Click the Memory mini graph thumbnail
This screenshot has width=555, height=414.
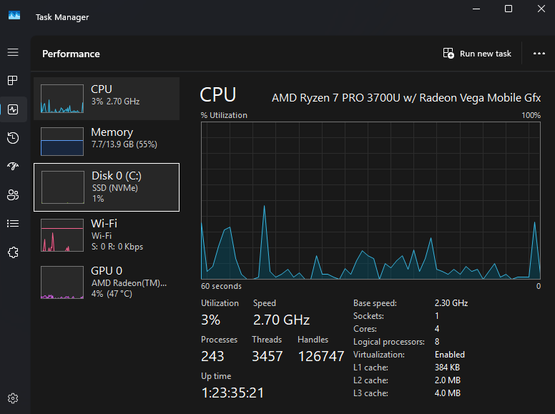[x=62, y=142]
